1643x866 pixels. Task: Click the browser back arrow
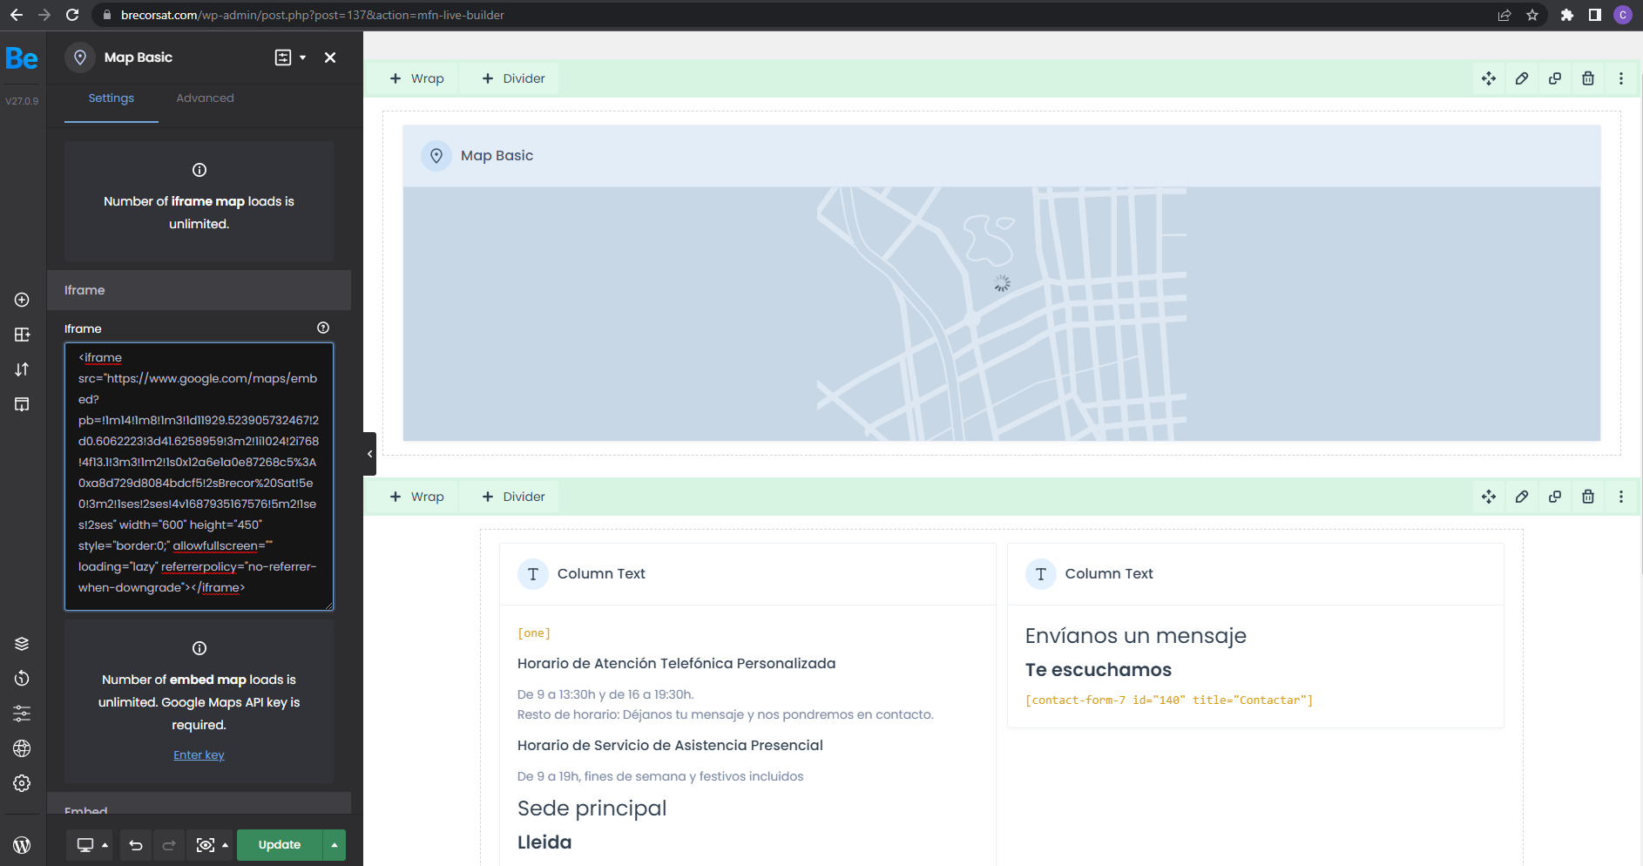pos(17,15)
